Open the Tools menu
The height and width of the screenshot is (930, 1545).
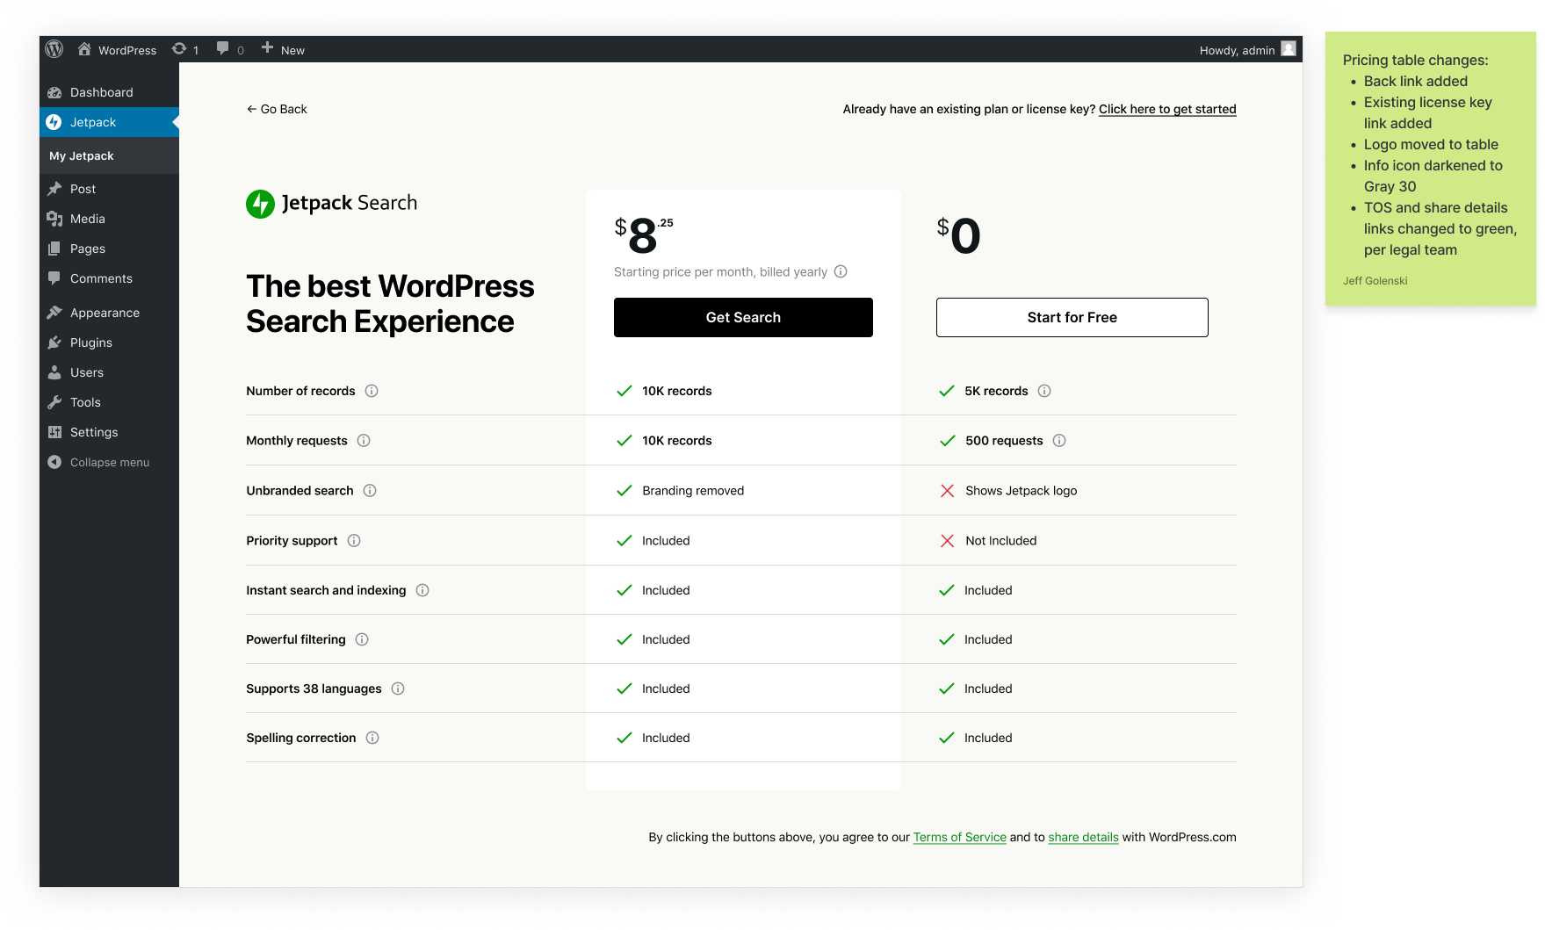coord(109,402)
